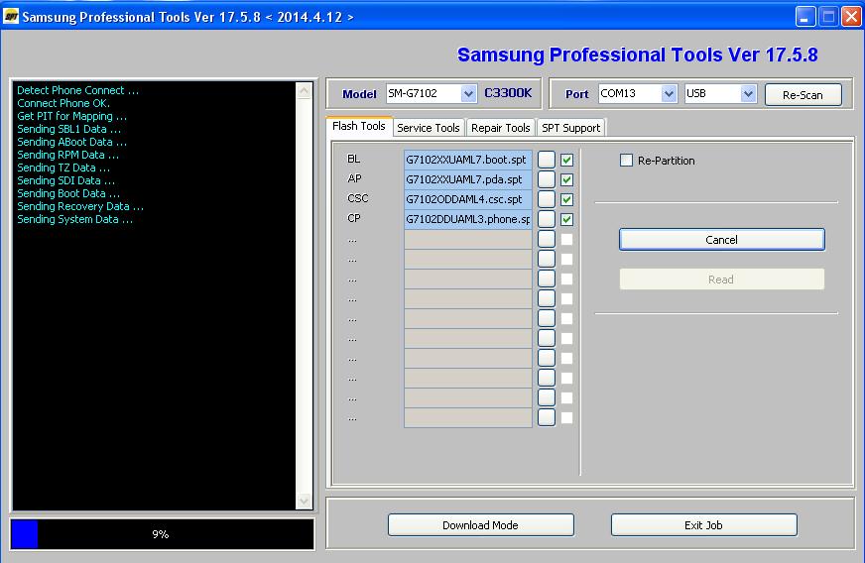865x563 pixels.
Task: Switch to the Flash Tools tab
Action: tap(359, 126)
